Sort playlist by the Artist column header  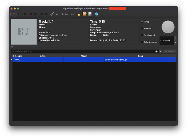(x=43, y=56)
